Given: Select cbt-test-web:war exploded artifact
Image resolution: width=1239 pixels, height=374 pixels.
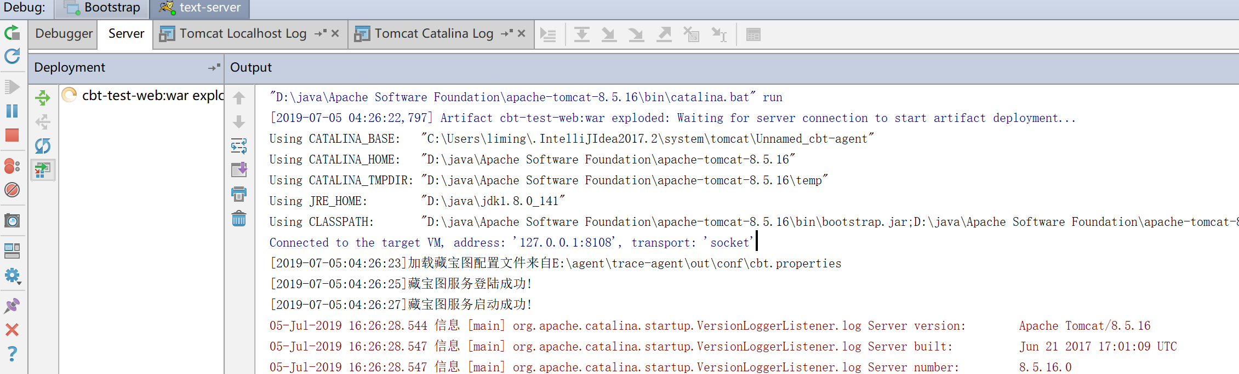Looking at the screenshot, I should click(142, 96).
